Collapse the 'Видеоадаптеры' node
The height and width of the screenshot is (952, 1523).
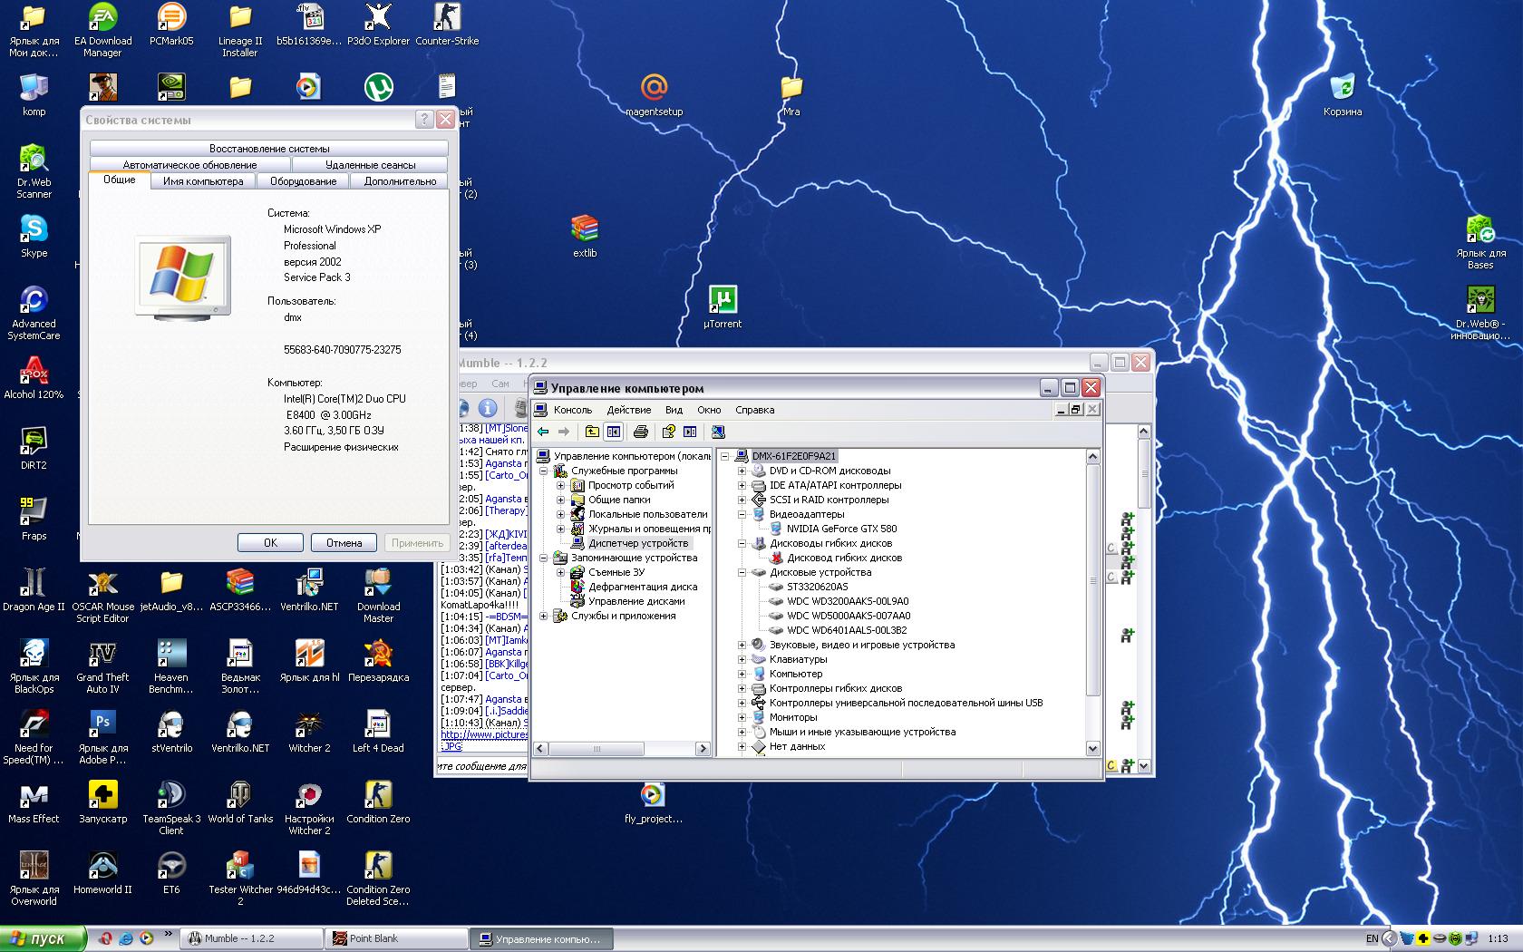pos(742,514)
